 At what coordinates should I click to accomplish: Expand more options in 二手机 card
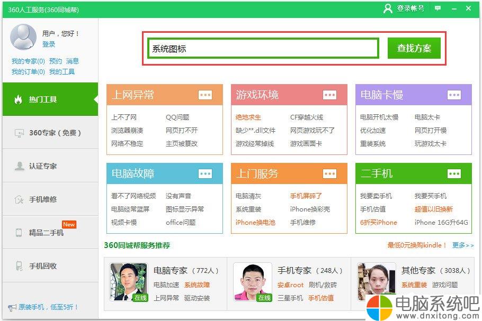454,174
